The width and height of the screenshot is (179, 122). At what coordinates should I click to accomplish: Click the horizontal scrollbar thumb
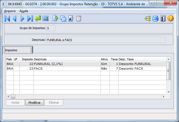point(13,97)
